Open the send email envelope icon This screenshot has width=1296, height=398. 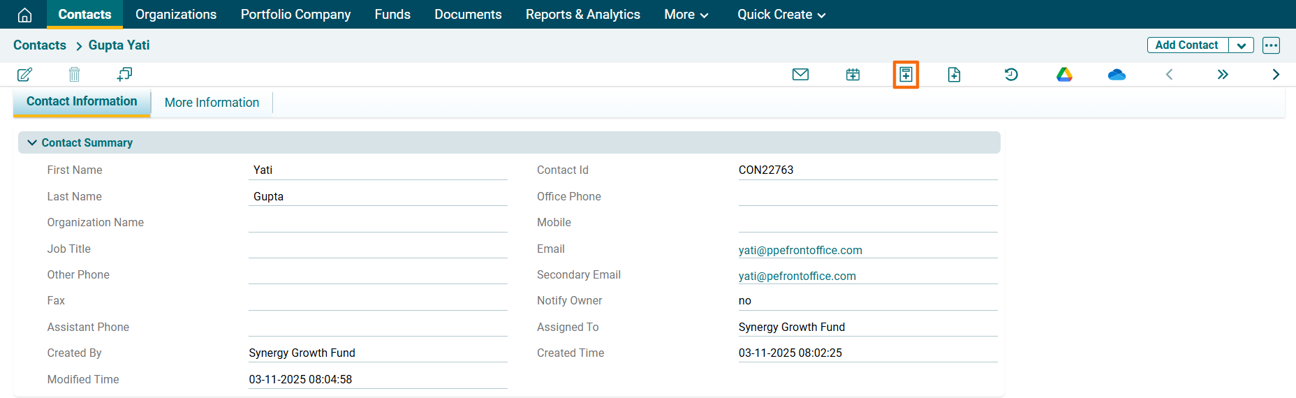[x=800, y=75]
